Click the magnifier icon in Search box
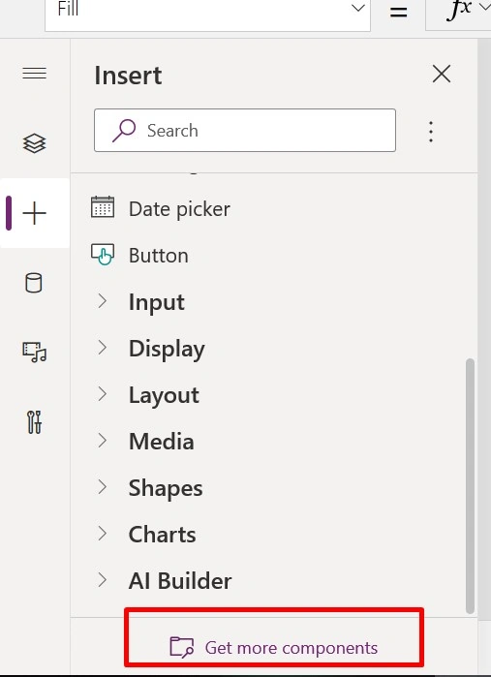The height and width of the screenshot is (677, 491). click(x=124, y=131)
